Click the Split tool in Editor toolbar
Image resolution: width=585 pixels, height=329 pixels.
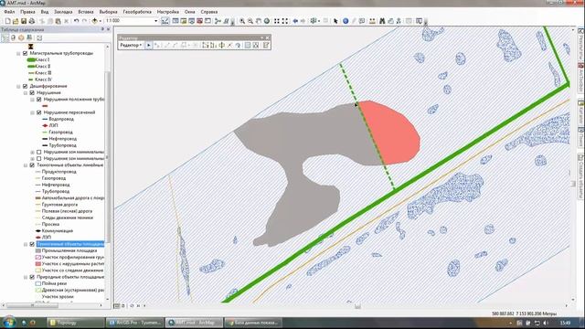(x=229, y=45)
